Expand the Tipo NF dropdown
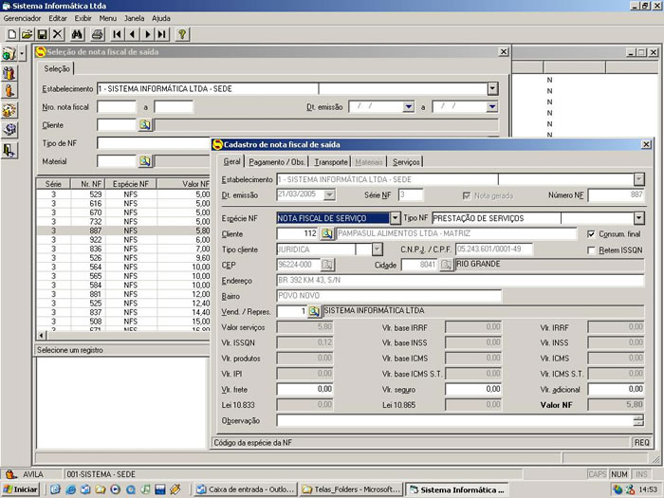This screenshot has height=498, width=664. pyautogui.click(x=639, y=218)
